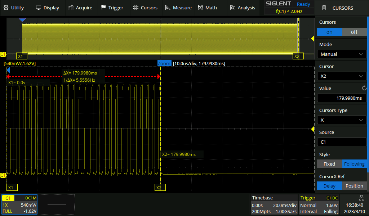Open the Cursors menu

tap(145, 8)
